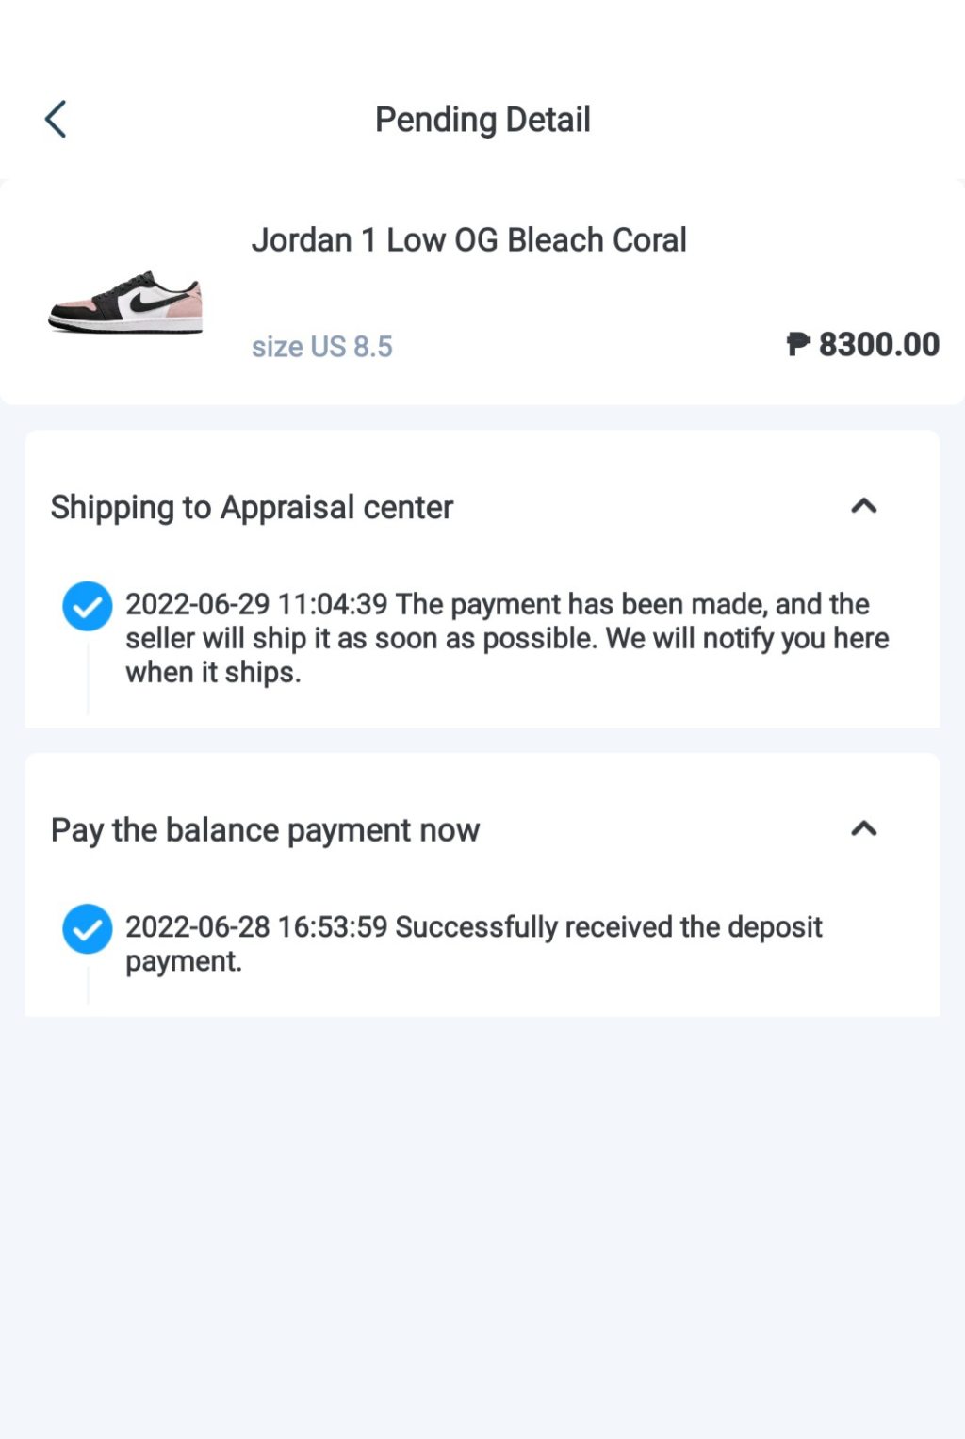Tap the 2022-06-29 11:04:39 timestamp

(256, 604)
